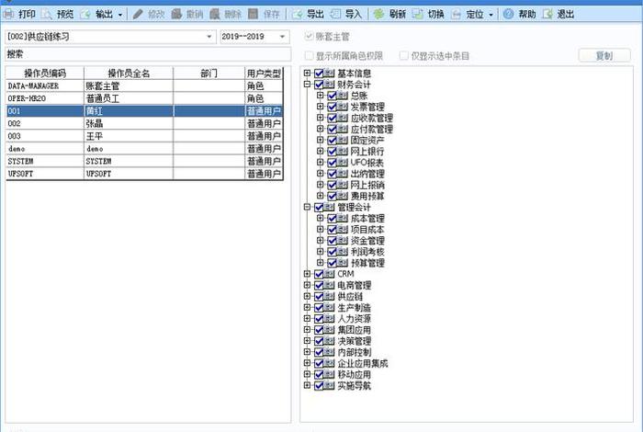Click the module icon beside 人力资源
Viewport: 643px width, 432px height.
pos(329,318)
